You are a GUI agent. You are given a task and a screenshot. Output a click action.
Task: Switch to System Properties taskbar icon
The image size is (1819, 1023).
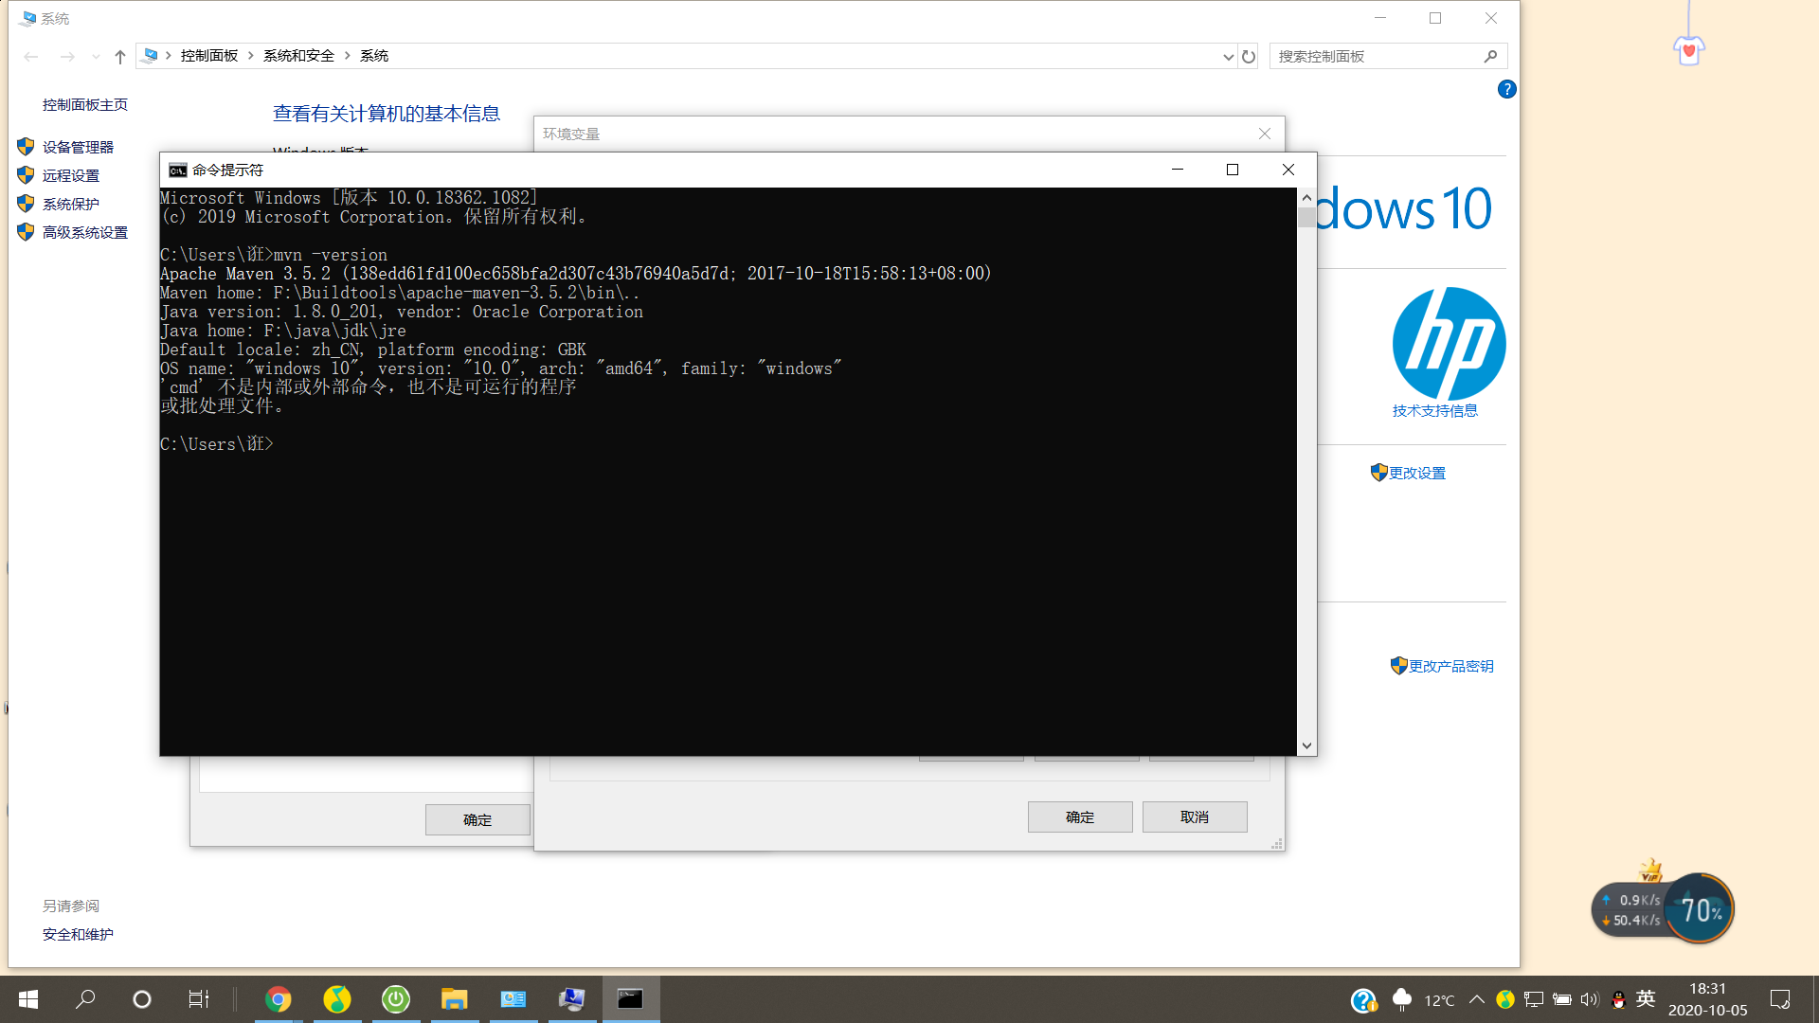click(x=572, y=999)
